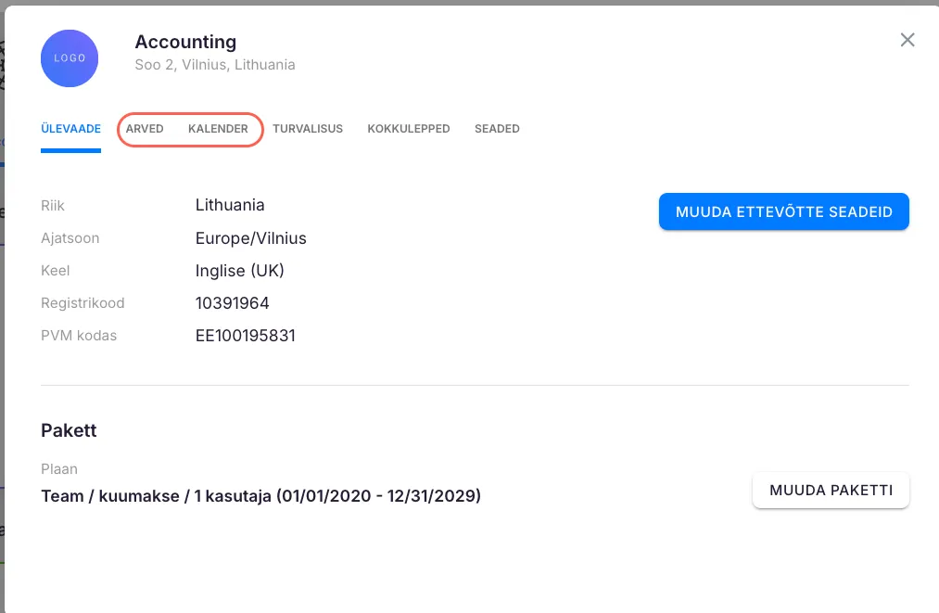Click the Europe/Vilnius time zone value
939x613 pixels.
point(250,238)
